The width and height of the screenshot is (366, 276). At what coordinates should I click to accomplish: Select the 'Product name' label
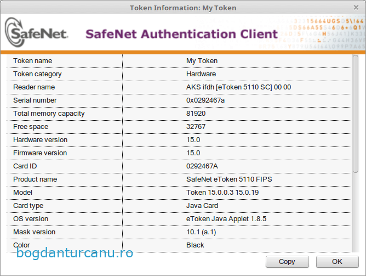(35, 179)
